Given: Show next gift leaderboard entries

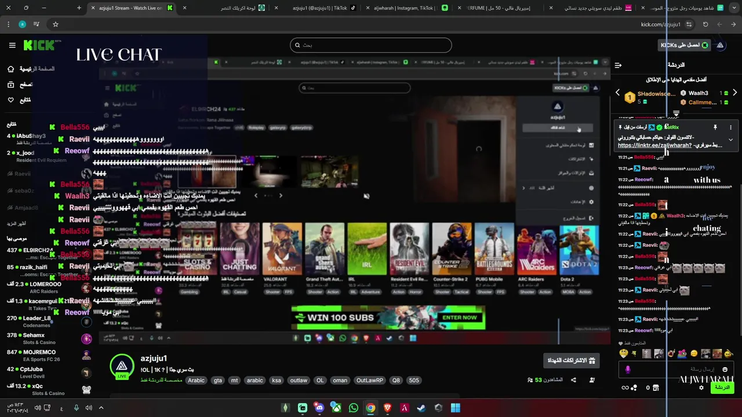Looking at the screenshot, I should (x=734, y=93).
